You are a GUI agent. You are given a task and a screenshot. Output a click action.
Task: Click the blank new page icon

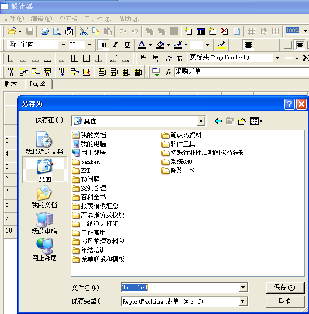(237, 31)
